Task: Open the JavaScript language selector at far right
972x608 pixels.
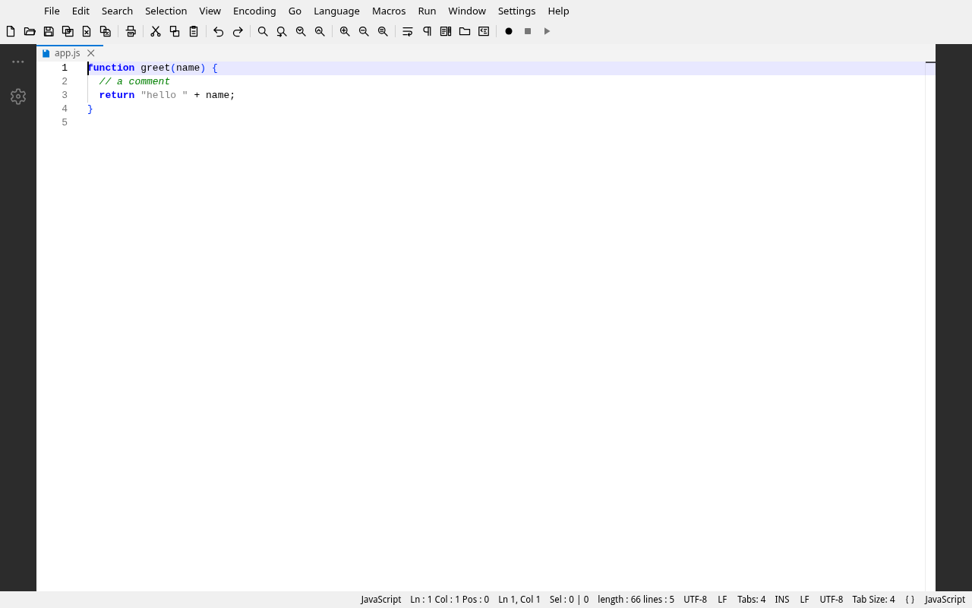Action: [945, 600]
